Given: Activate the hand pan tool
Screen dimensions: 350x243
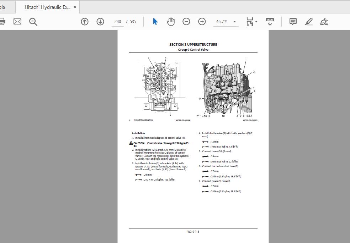Looking at the screenshot, I should (x=171, y=22).
